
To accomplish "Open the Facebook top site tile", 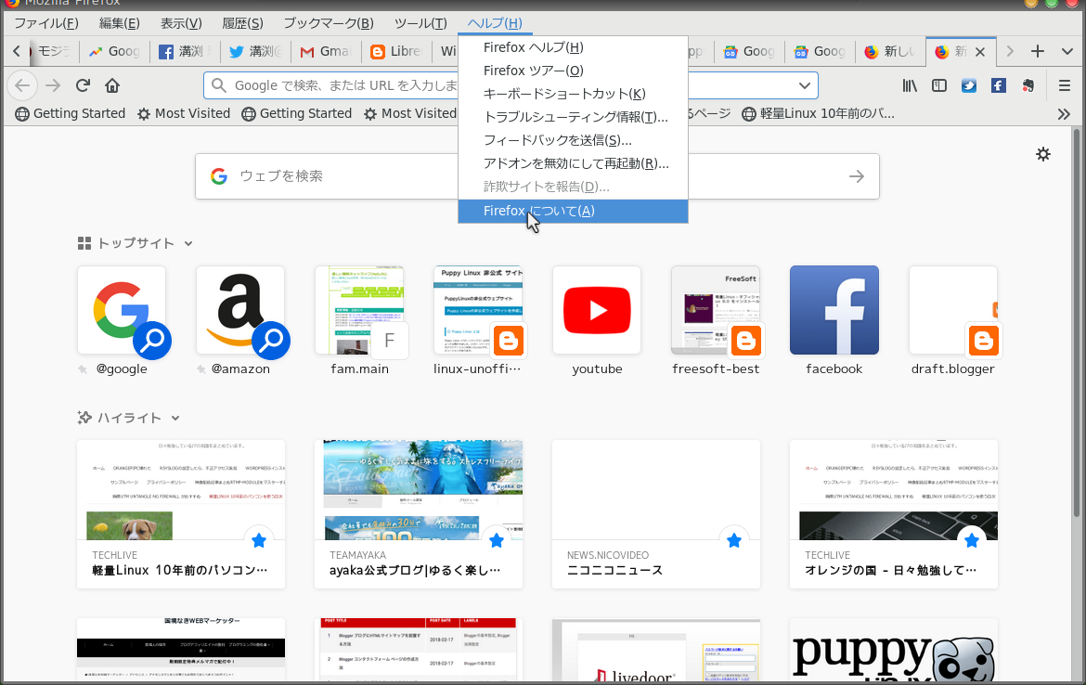I will pos(834,310).
